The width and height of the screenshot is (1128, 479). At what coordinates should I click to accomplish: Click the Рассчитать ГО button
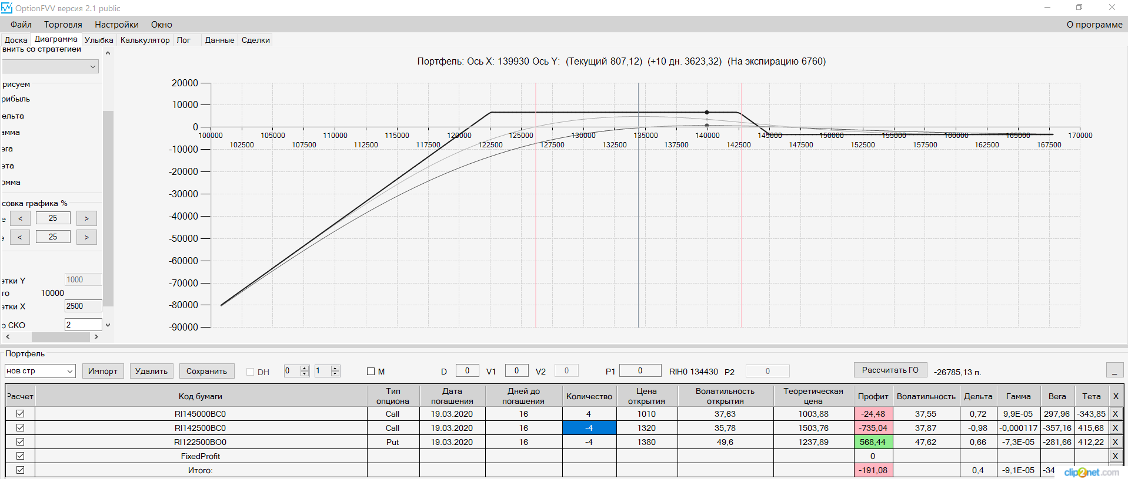coord(890,370)
